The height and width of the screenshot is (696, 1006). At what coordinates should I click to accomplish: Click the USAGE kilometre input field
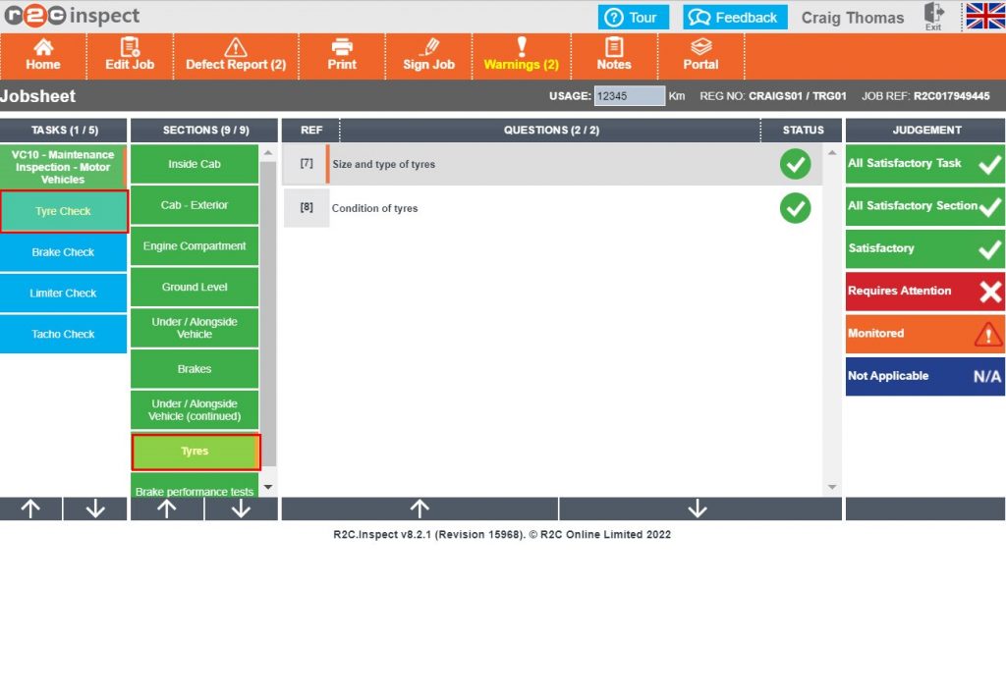pos(629,95)
